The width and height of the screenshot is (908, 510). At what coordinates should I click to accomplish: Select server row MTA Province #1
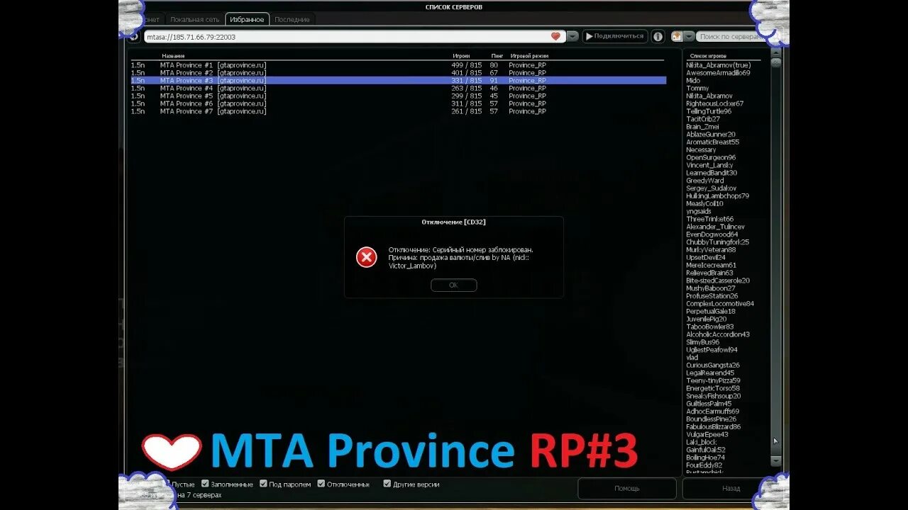coord(398,65)
